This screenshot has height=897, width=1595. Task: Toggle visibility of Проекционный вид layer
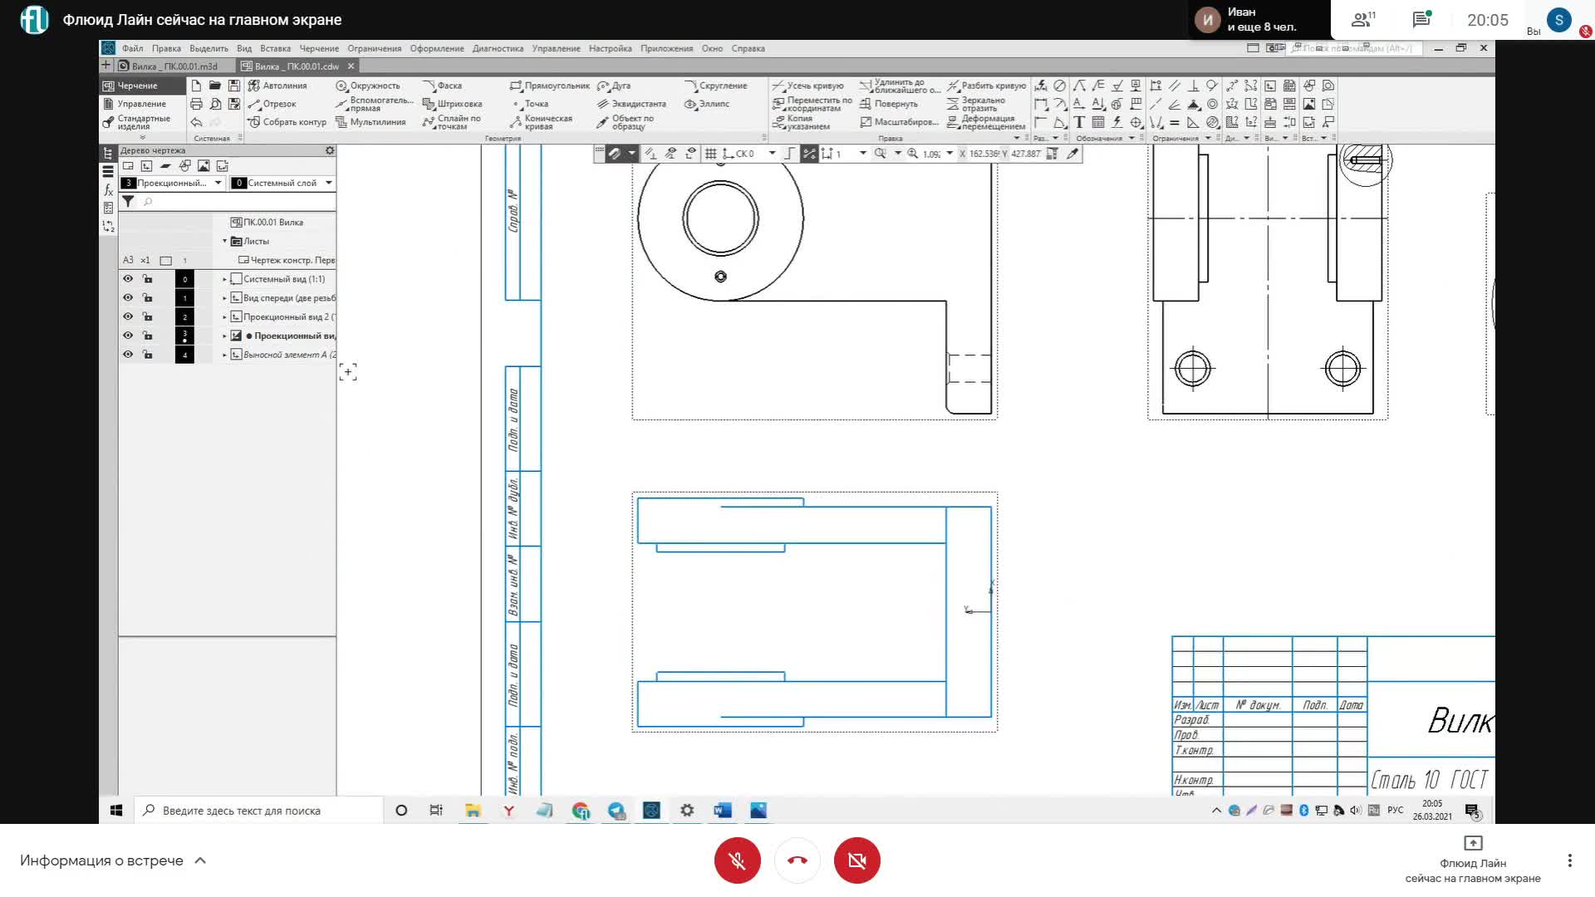click(x=128, y=336)
